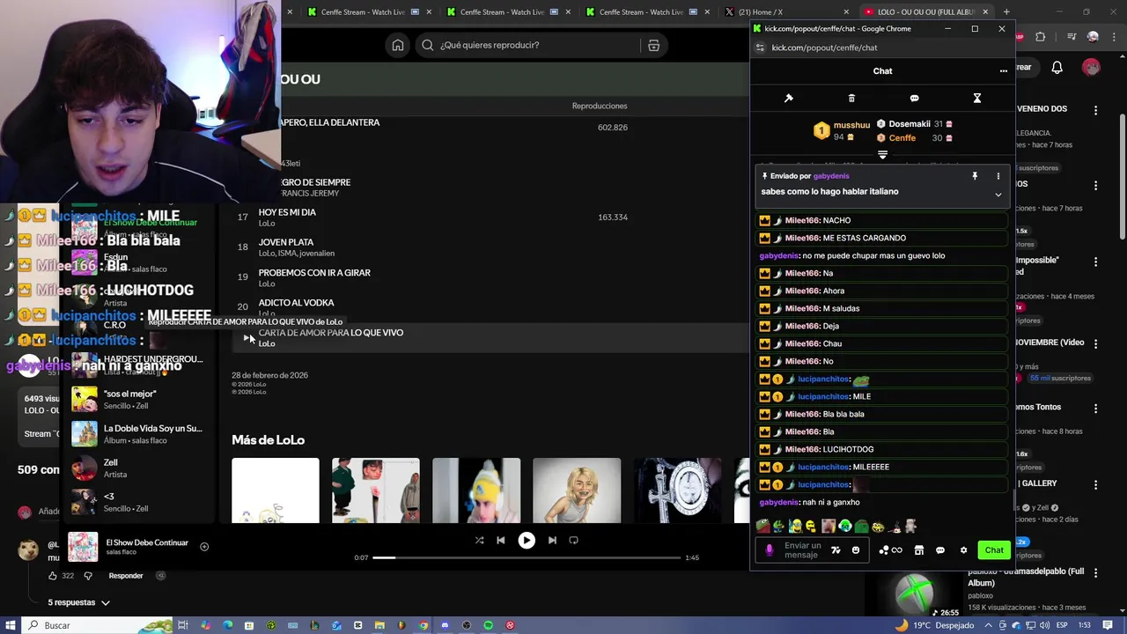This screenshot has width=1127, height=634.
Task: Expand the gift leaderboard arrow
Action: tap(882, 155)
